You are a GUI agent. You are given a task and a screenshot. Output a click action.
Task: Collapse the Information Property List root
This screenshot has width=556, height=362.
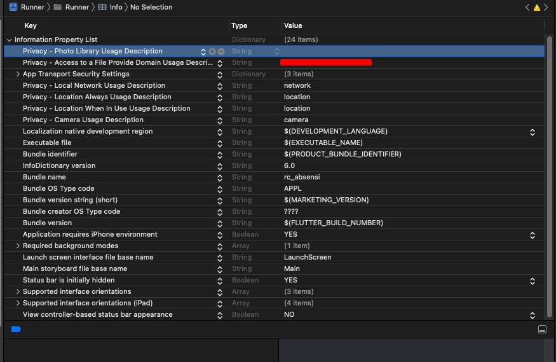coord(9,40)
